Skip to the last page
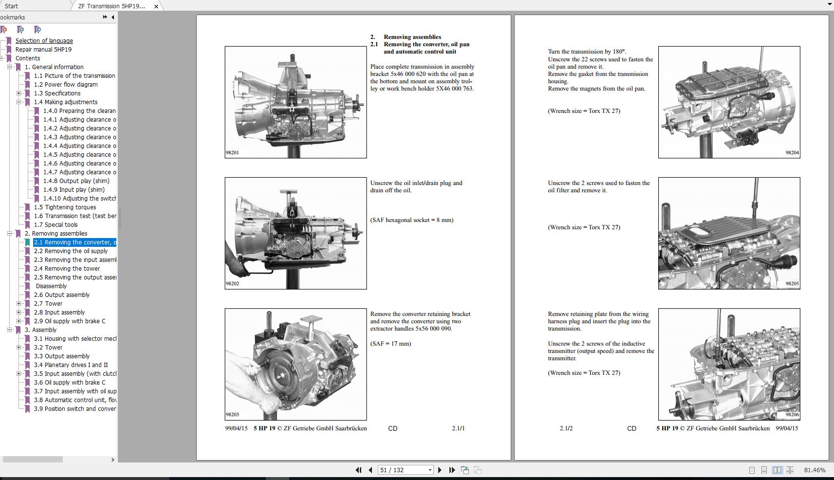The image size is (834, 480). (452, 470)
